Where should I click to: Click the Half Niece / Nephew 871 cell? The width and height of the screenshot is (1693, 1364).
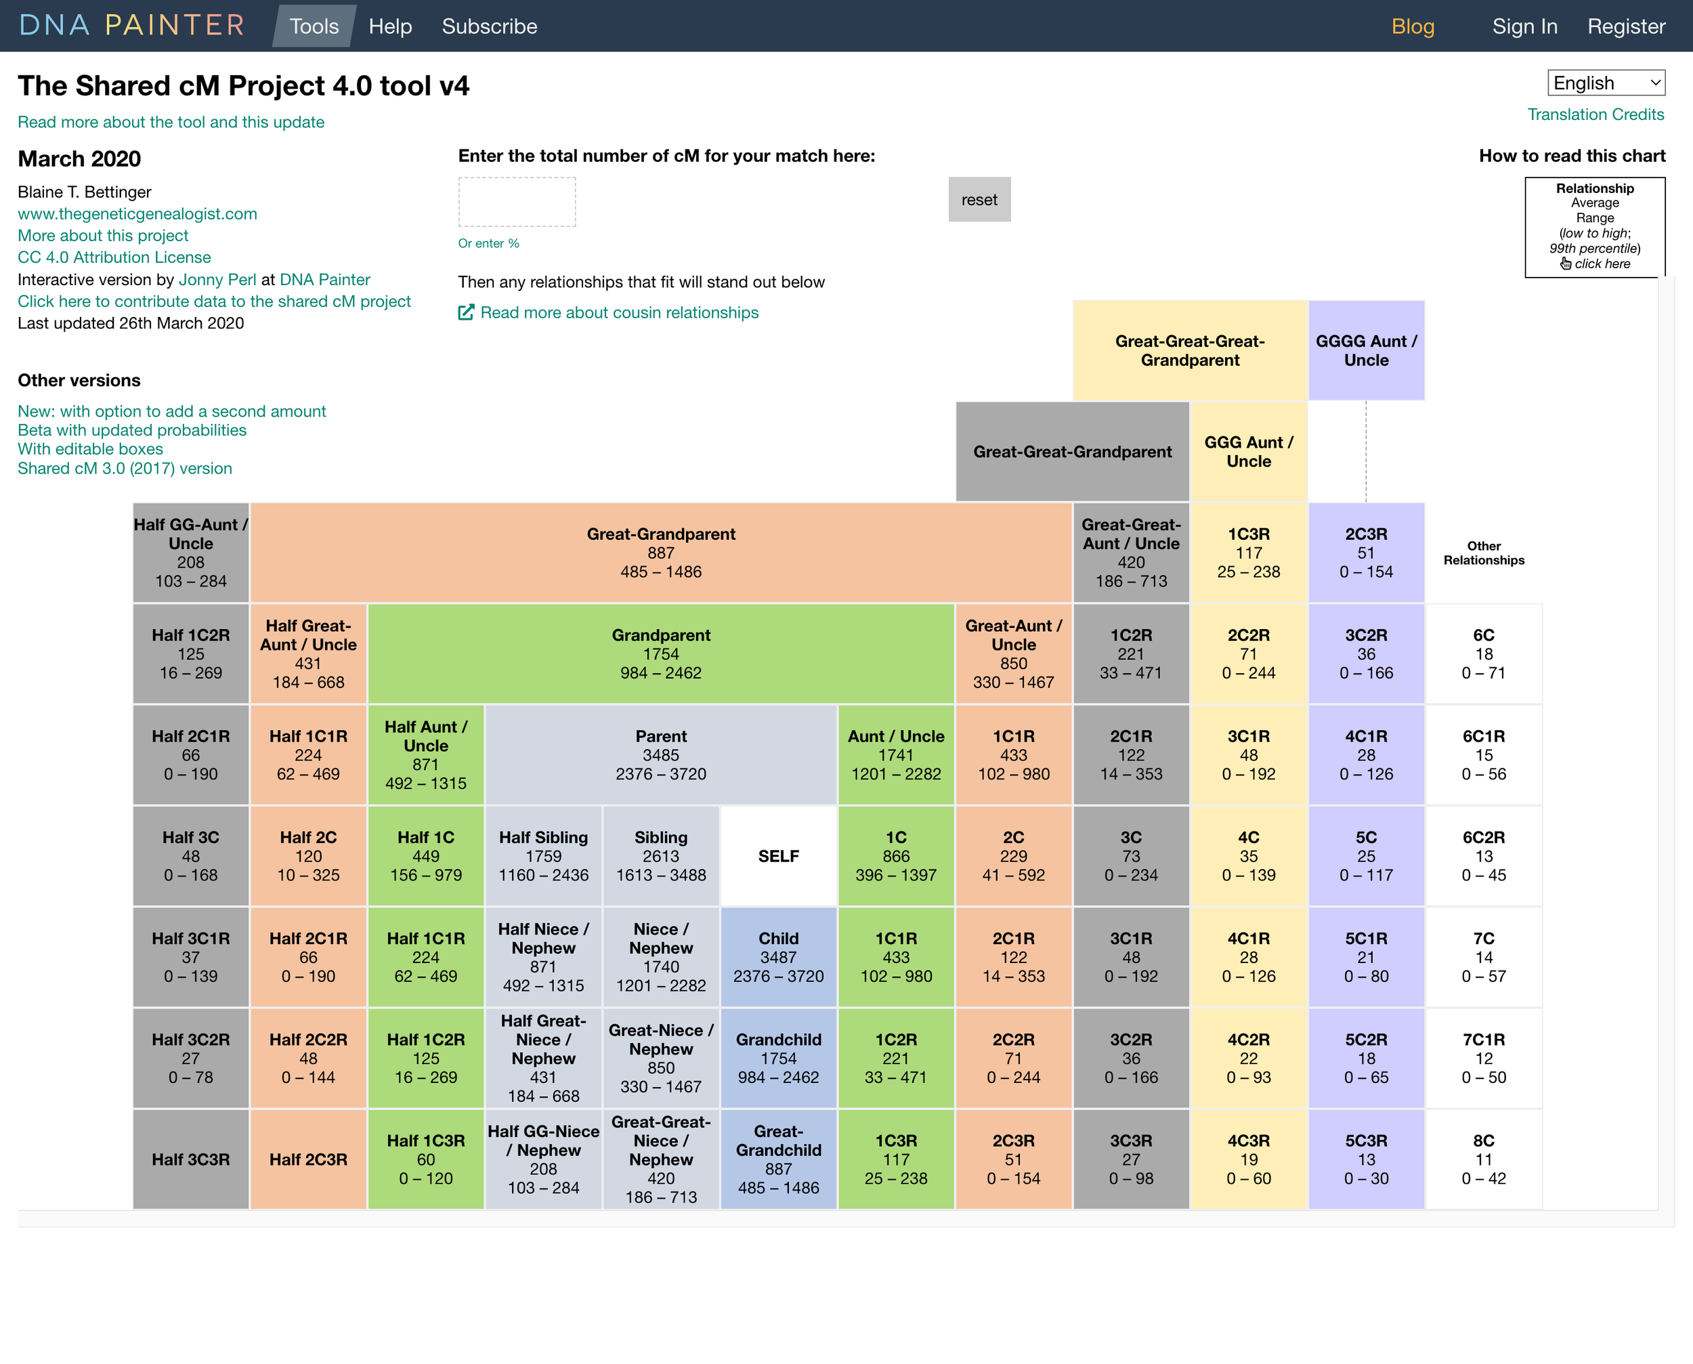(x=544, y=957)
